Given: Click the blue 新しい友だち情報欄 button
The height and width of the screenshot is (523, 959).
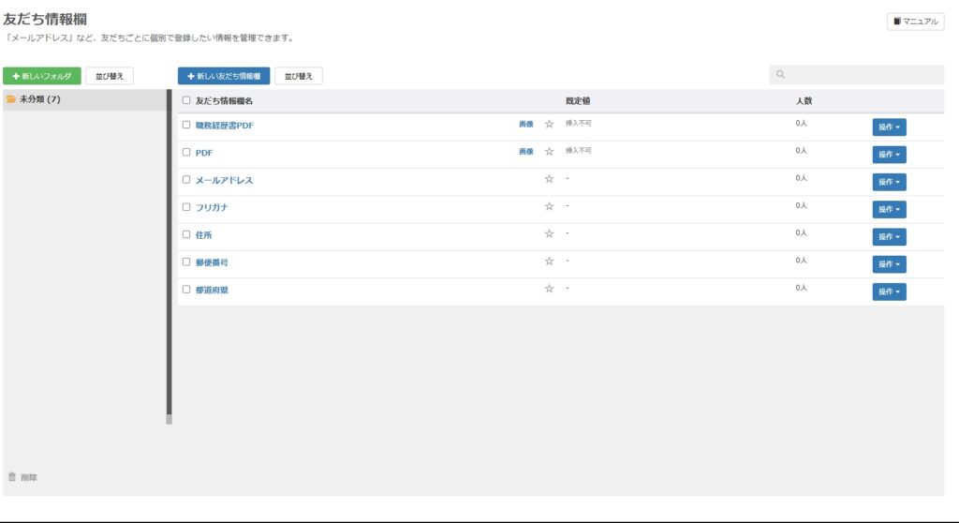Looking at the screenshot, I should point(224,76).
